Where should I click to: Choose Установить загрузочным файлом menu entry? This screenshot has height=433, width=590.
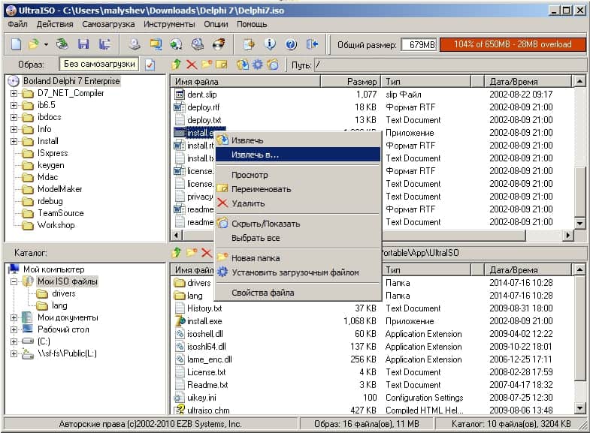pyautogui.click(x=298, y=272)
